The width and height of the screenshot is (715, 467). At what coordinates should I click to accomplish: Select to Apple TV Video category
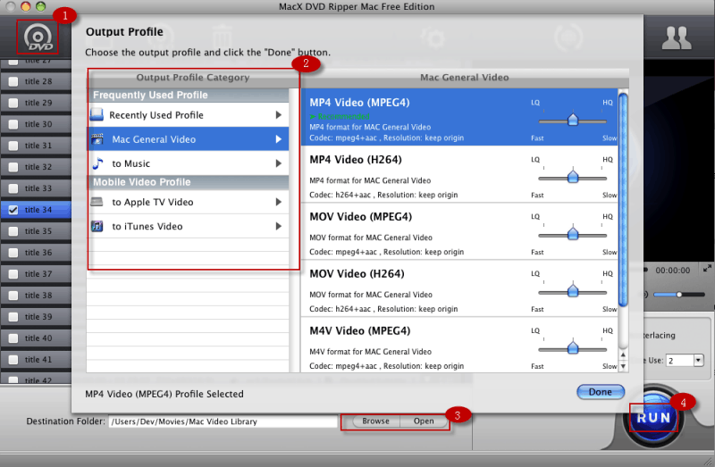click(x=188, y=202)
